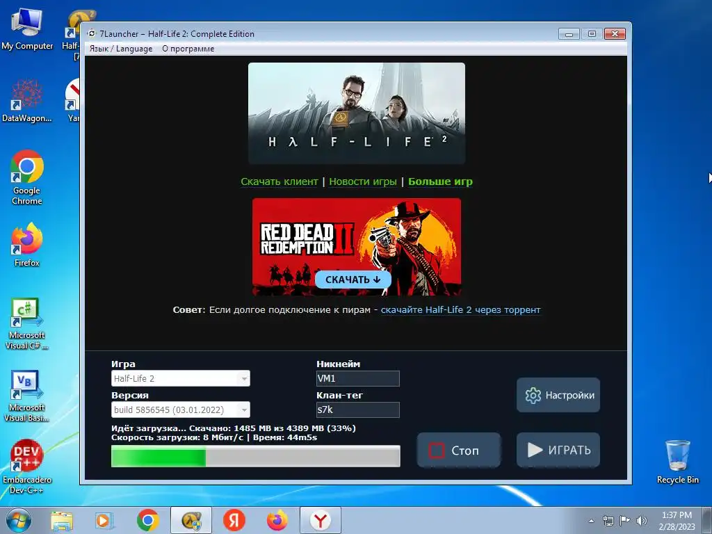Open Yandex Browser taskbar button
This screenshot has height=534, width=712.
tap(321, 521)
